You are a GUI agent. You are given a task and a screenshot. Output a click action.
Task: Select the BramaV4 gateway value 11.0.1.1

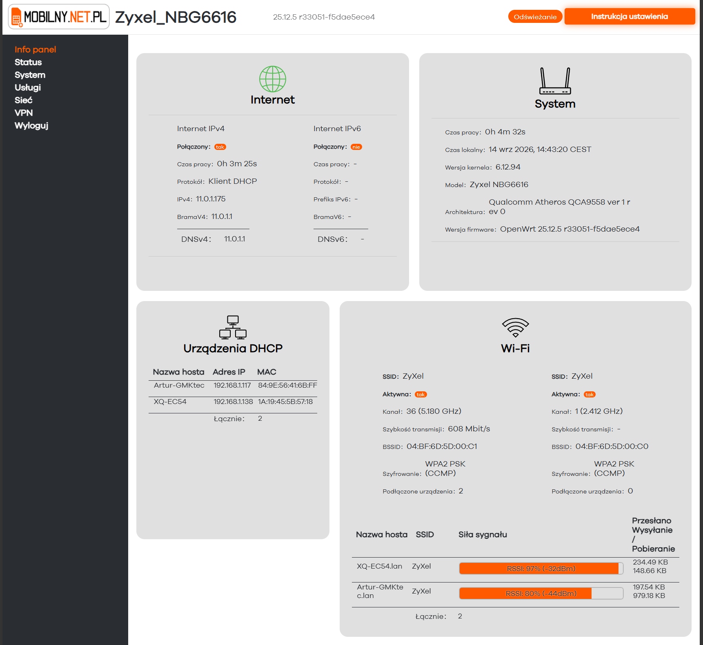[x=222, y=216]
